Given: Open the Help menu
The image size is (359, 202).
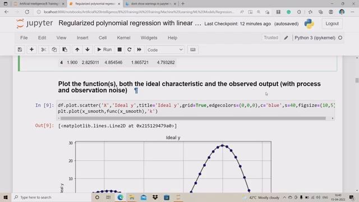Looking at the screenshot, I should (x=172, y=38).
